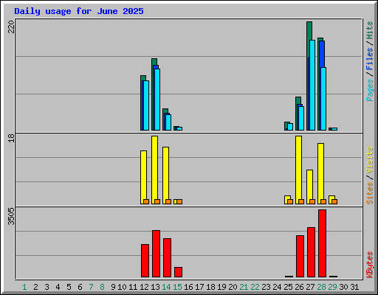Click the red KBytes bar for day 15
Screen dimensions: 378x295
coord(178,272)
